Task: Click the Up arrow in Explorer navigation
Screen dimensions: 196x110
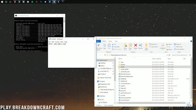Action: [105, 55]
